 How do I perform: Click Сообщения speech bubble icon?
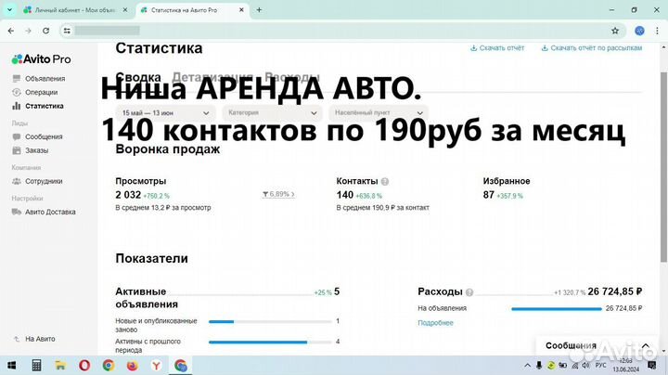[17, 136]
